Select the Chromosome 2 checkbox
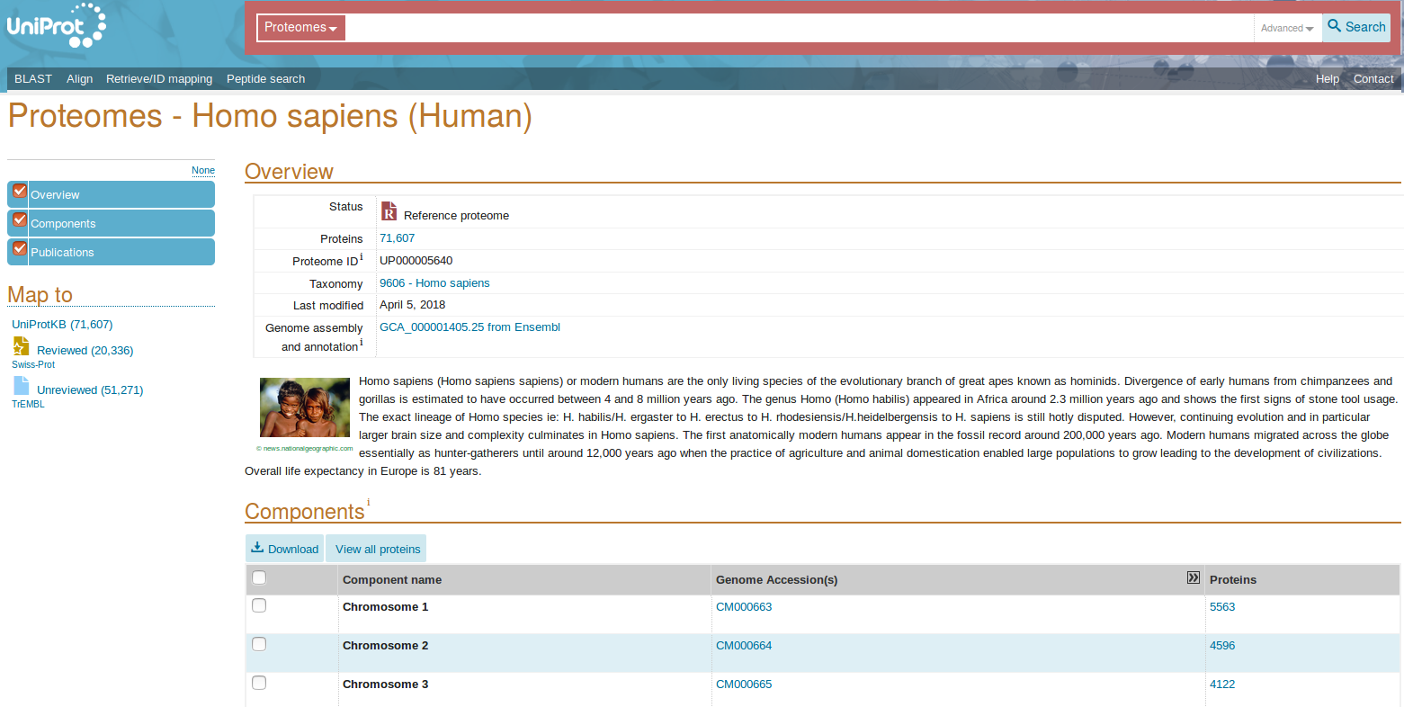This screenshot has height=707, width=1404. [x=259, y=644]
